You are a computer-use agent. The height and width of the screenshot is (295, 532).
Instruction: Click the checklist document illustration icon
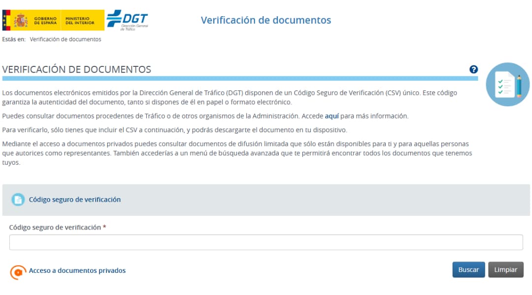[507, 85]
